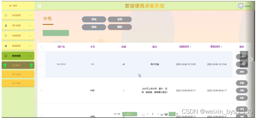Open 账户消费 submenu item
The image size is (258, 118).
(18, 83)
